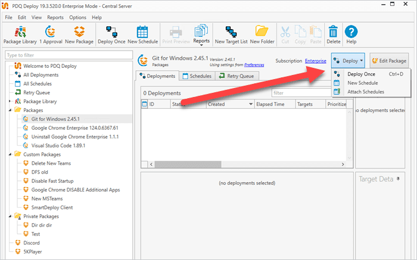Open the 1 Approval toolbar icon
The height and width of the screenshot is (260, 417).
pos(51,35)
